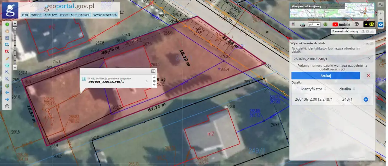Select the pencil drawing tool
The image size is (388, 166).
(x=7, y=58)
